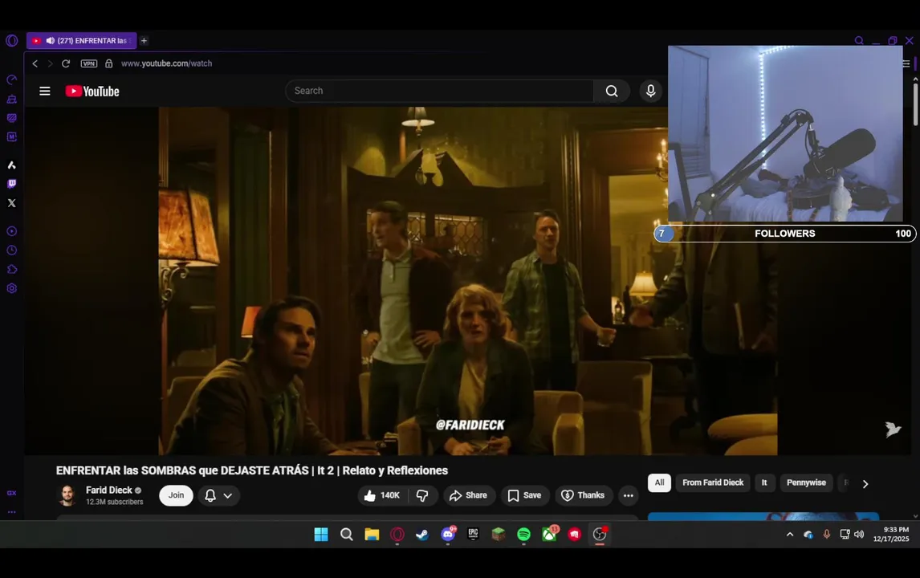Image resolution: width=920 pixels, height=578 pixels.
Task: Open OBS Studio from the taskbar
Action: (x=600, y=534)
